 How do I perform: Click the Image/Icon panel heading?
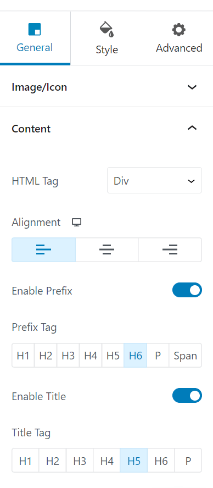(x=39, y=87)
